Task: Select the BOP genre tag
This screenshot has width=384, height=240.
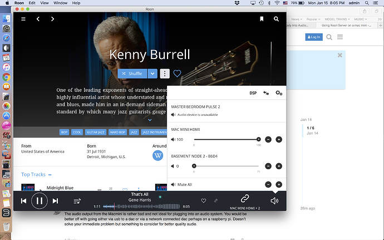Action: coord(64,132)
